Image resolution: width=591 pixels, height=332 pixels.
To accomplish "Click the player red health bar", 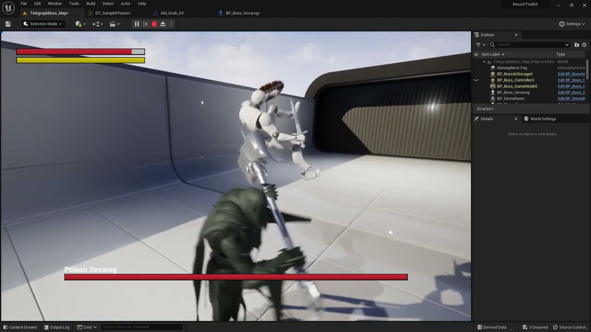I will pos(80,52).
